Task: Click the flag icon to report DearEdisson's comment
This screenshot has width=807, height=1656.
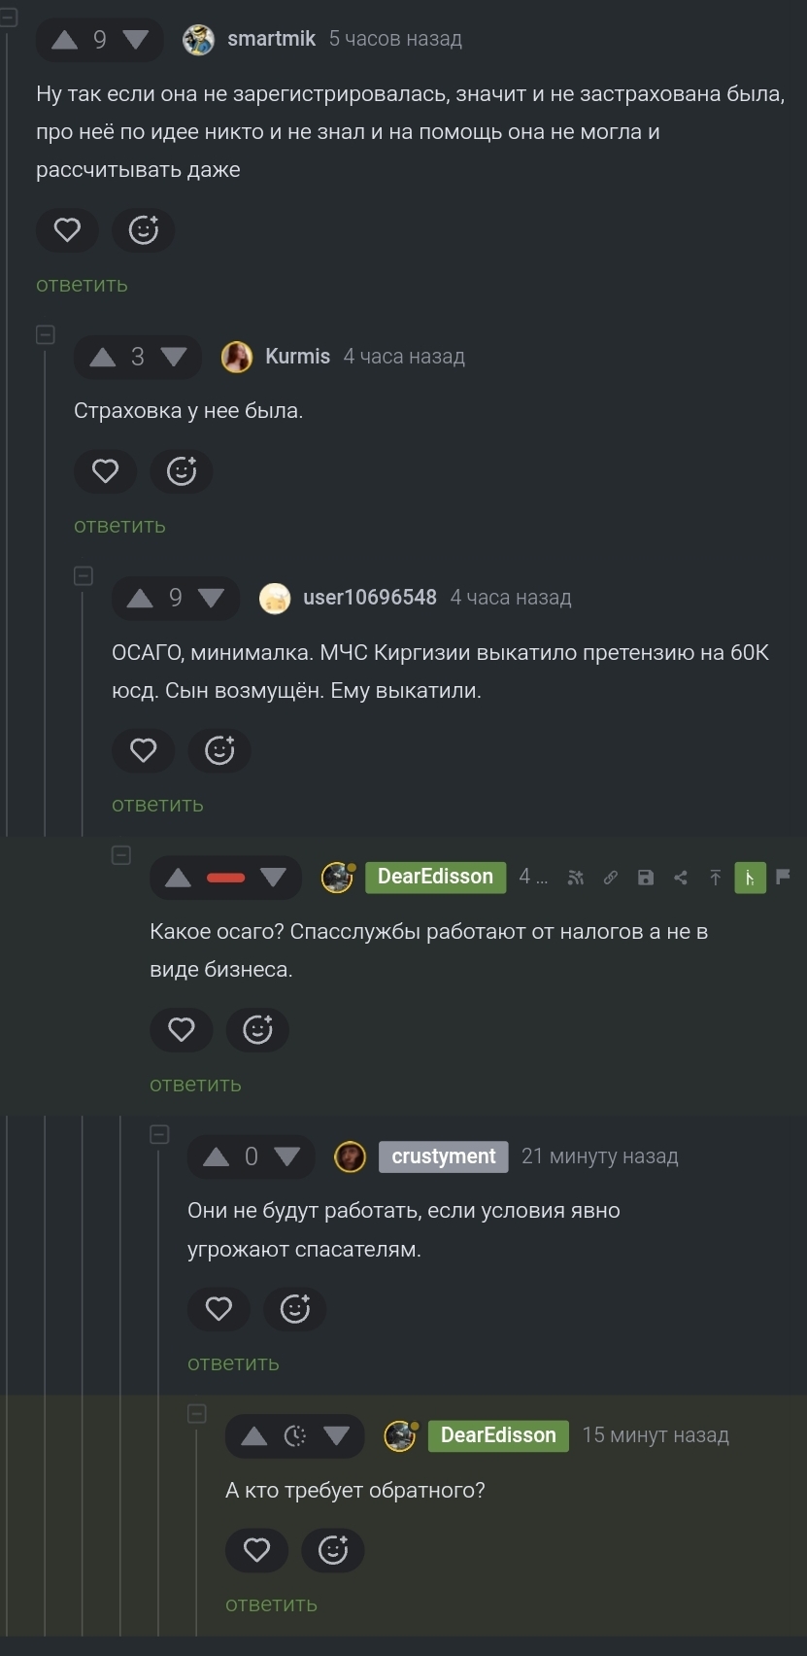Action: [783, 876]
